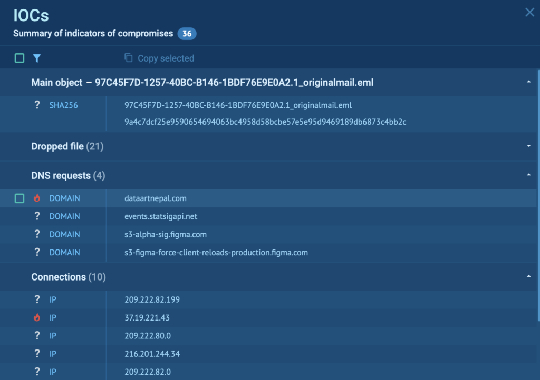The width and height of the screenshot is (540, 380).
Task: Click question mark icon for s3-alpha-sig.figma.com
Action: point(37,234)
